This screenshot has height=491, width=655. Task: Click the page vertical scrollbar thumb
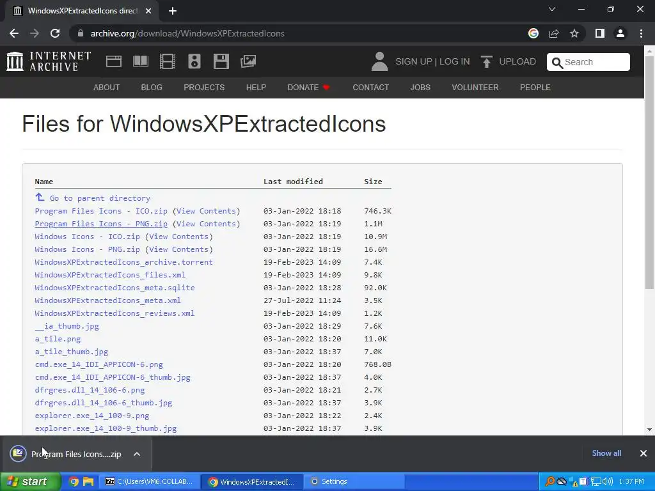[x=649, y=172]
